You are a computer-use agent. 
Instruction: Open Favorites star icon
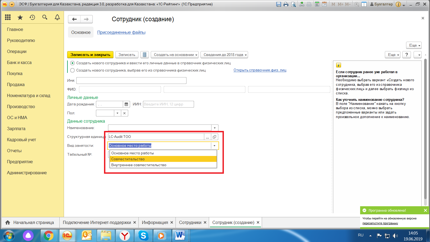coord(20,17)
